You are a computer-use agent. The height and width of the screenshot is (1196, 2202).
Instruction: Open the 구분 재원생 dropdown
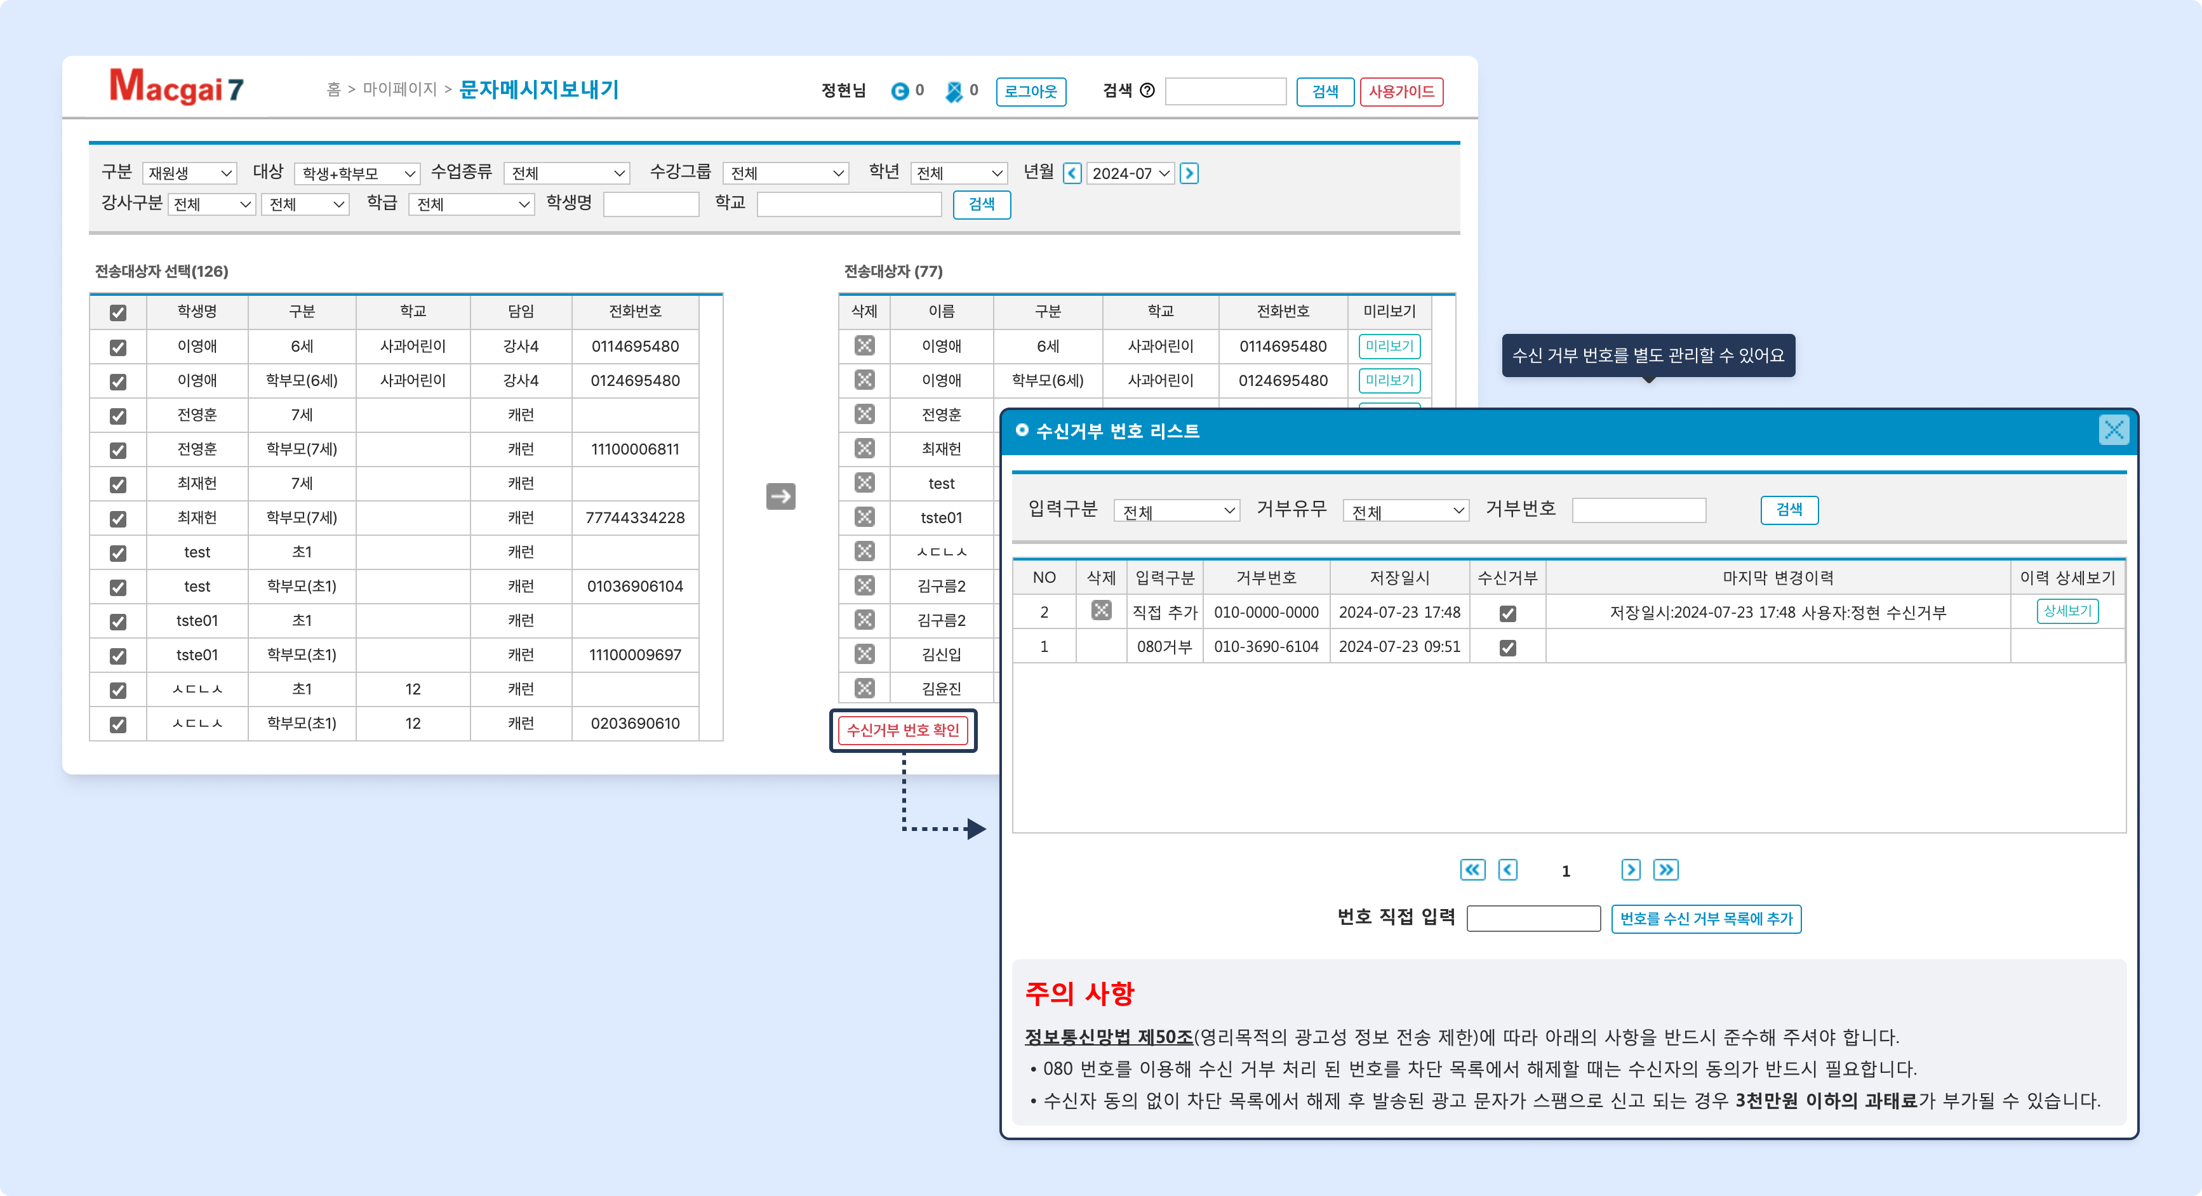click(x=189, y=173)
